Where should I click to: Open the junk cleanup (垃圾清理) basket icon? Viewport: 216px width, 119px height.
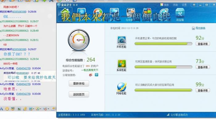point(131,13)
